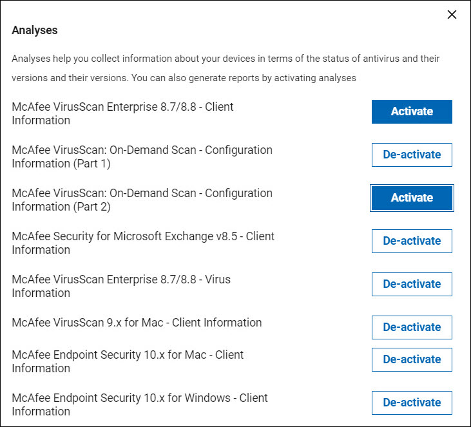
Task: Click the Security for Microsoft Exchange v8.5 label
Action: tap(143, 243)
